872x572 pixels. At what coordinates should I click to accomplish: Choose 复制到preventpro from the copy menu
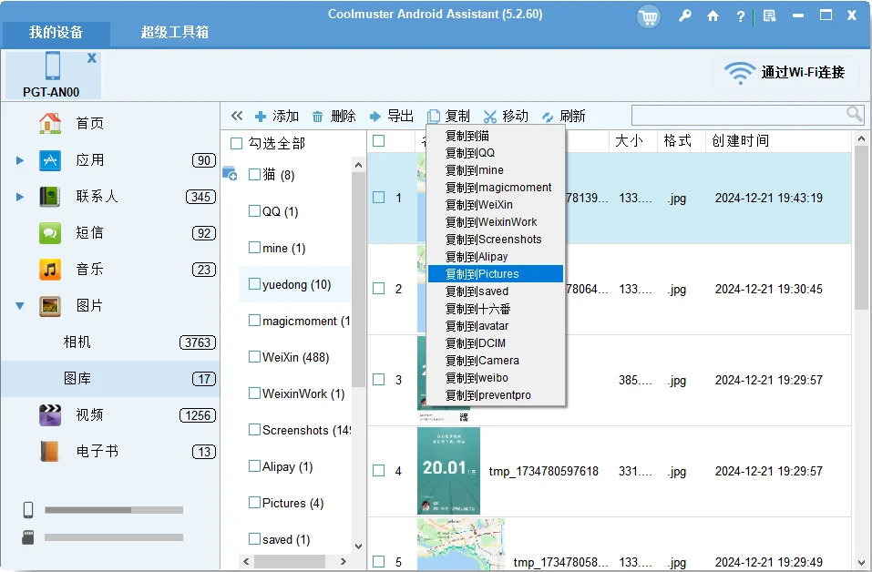click(496, 395)
